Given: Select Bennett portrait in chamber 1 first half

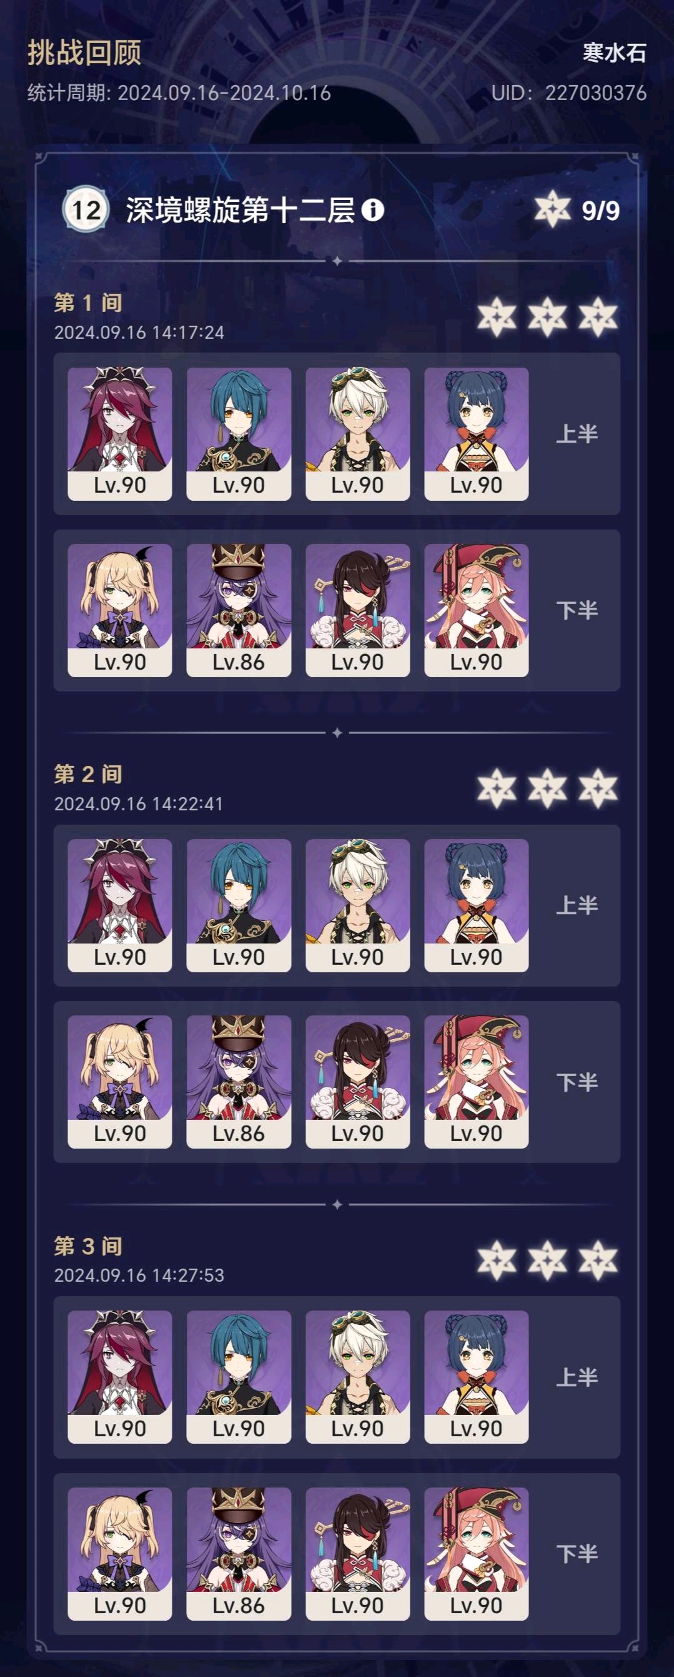Looking at the screenshot, I should point(358,433).
